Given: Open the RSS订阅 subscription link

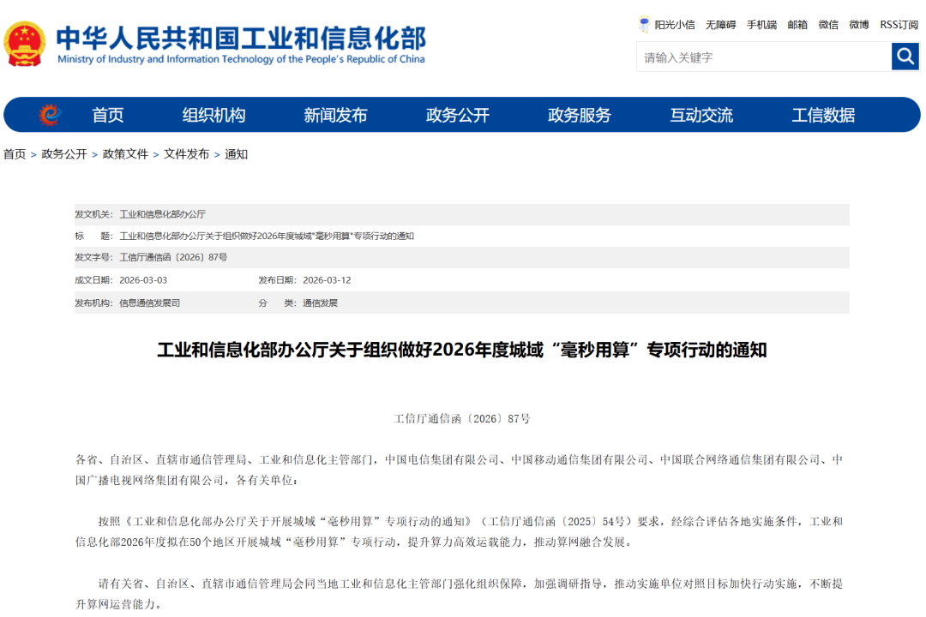Looking at the screenshot, I should click(899, 25).
